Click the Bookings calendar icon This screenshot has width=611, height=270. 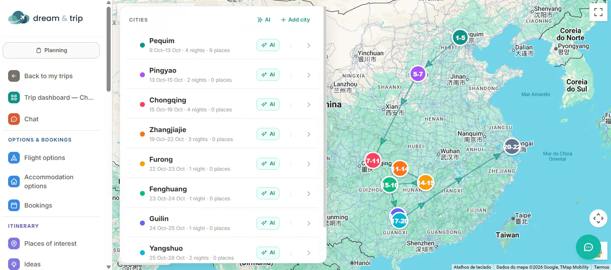pos(14,205)
